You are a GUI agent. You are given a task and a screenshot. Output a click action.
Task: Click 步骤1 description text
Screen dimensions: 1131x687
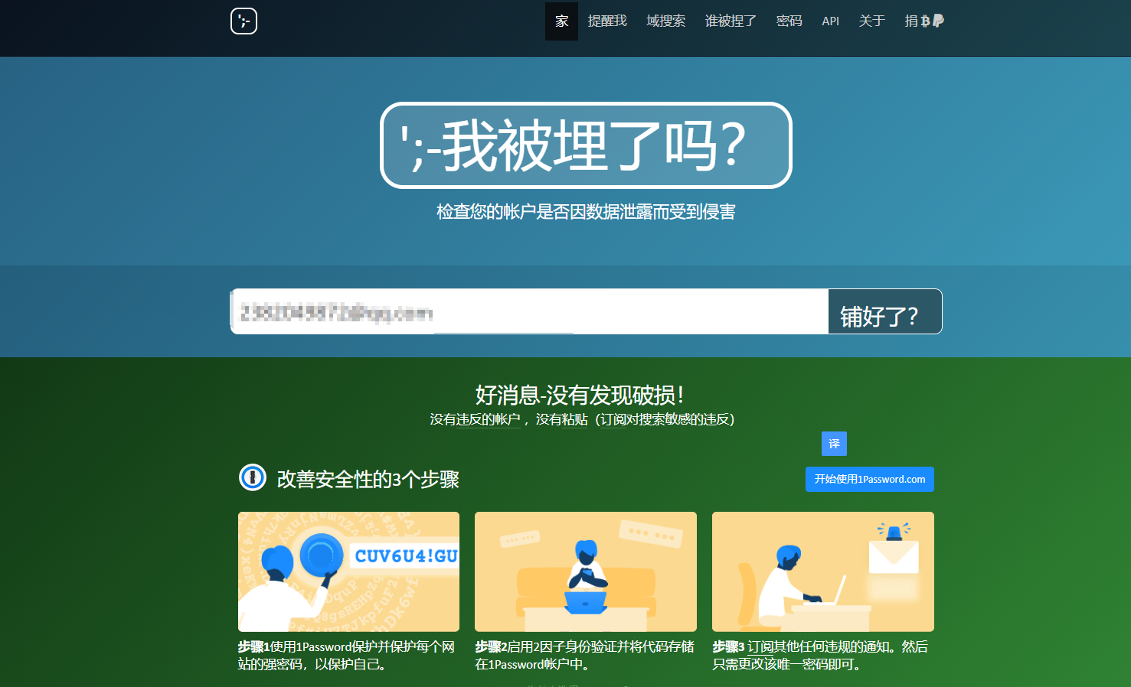click(x=347, y=656)
